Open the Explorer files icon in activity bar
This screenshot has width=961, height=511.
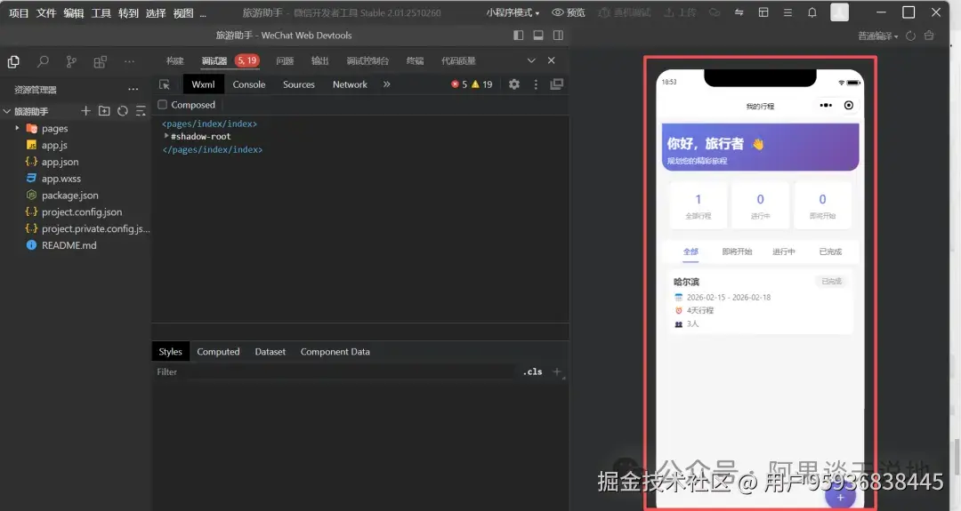pos(13,61)
